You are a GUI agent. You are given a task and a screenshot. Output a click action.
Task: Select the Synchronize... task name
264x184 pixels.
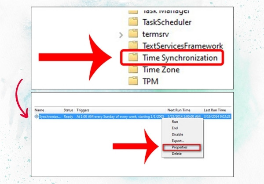pyautogui.click(x=50, y=117)
